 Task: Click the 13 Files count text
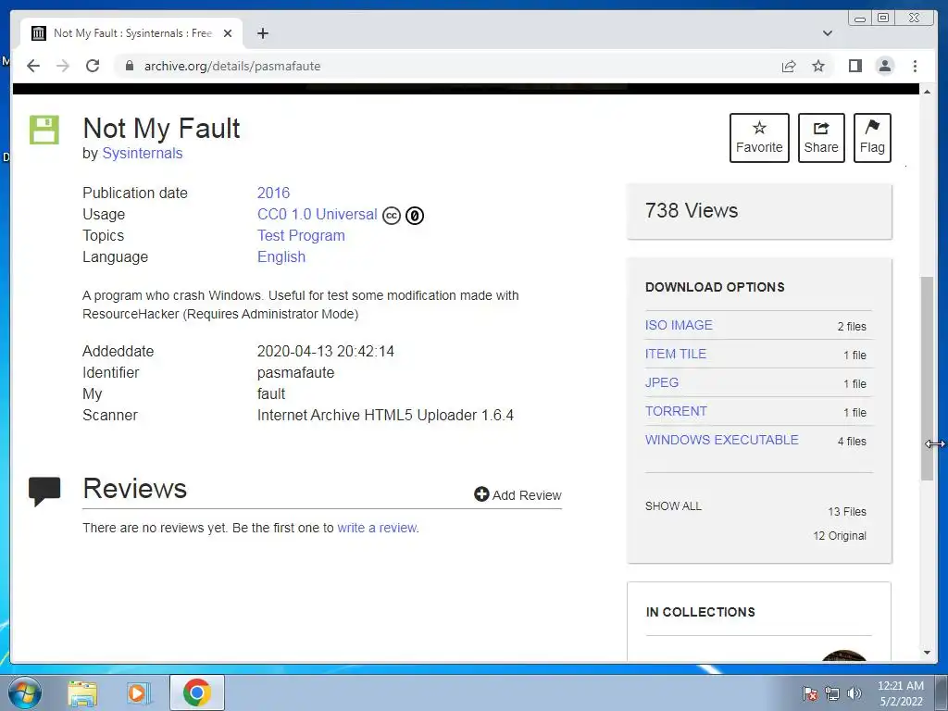(846, 511)
